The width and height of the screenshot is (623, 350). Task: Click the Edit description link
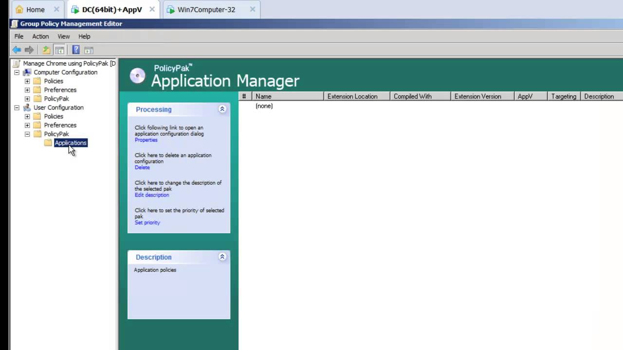coord(152,195)
